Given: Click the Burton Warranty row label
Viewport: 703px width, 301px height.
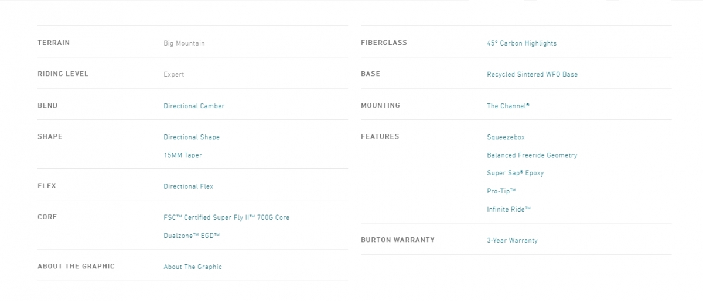Looking at the screenshot, I should [x=398, y=240].
